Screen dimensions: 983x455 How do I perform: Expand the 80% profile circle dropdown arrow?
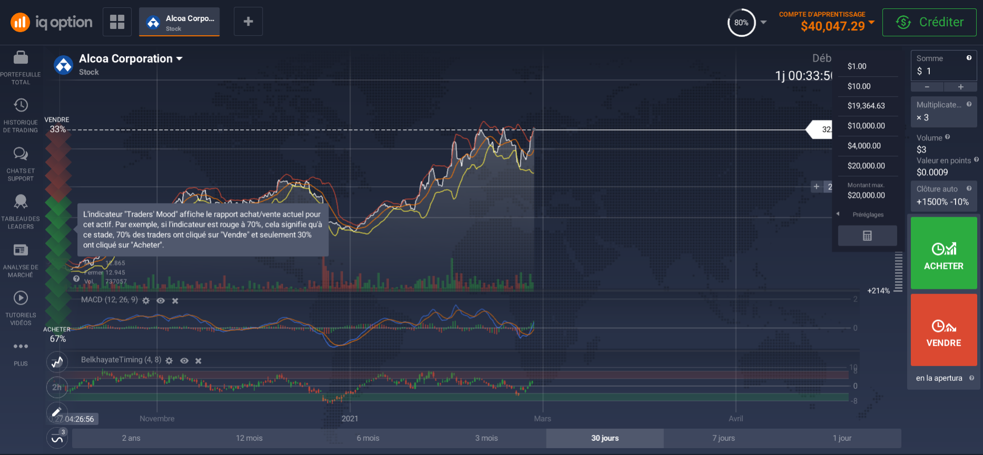click(763, 23)
